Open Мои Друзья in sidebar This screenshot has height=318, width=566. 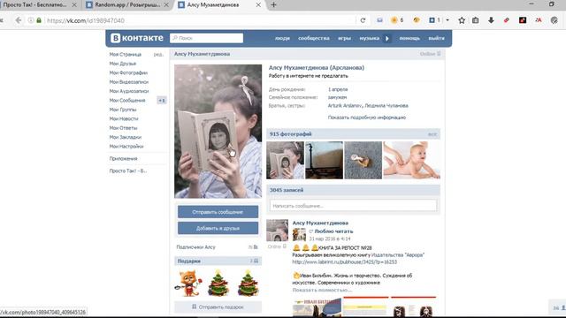[x=123, y=64]
